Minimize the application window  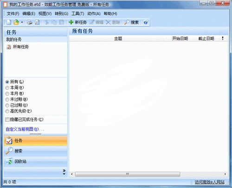[x=204, y=3]
